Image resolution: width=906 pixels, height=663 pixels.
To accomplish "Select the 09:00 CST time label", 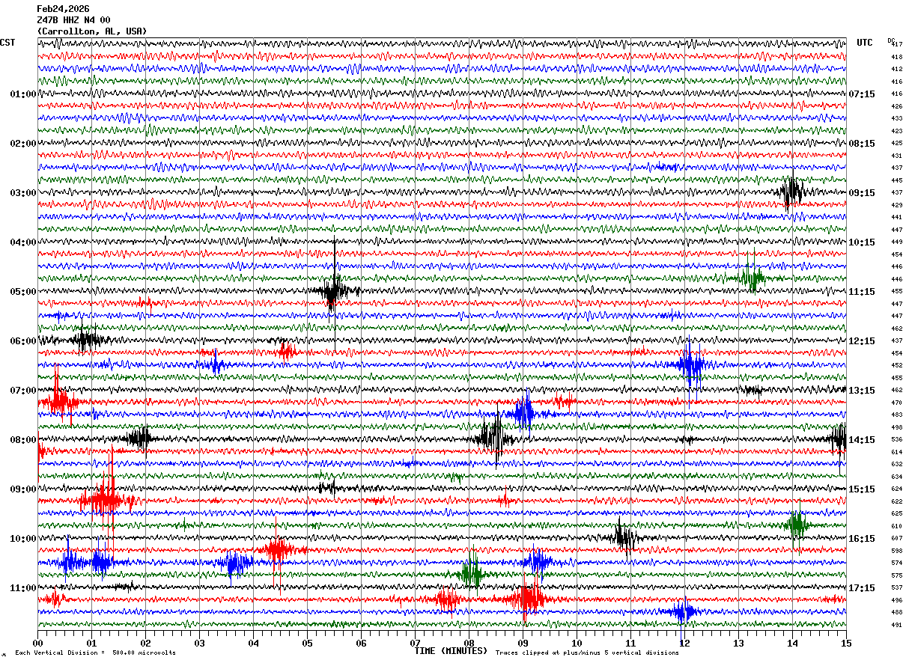I will coord(22,489).
